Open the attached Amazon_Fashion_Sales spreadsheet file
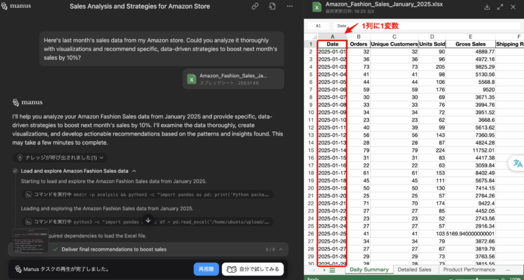Image resolution: width=524 pixels, height=280 pixels. pos(234,79)
